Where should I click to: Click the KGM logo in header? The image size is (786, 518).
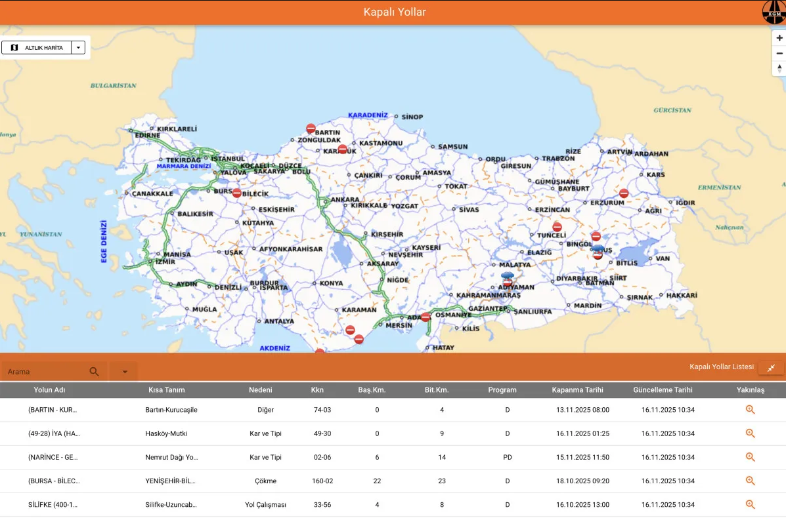(x=773, y=12)
